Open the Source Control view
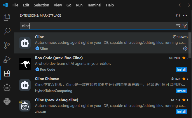Screen dimensions: 192x118 (7, 45)
